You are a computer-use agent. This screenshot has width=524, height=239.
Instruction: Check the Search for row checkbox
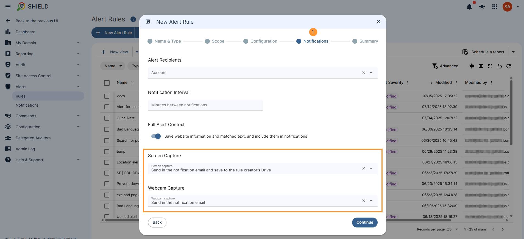107,141
